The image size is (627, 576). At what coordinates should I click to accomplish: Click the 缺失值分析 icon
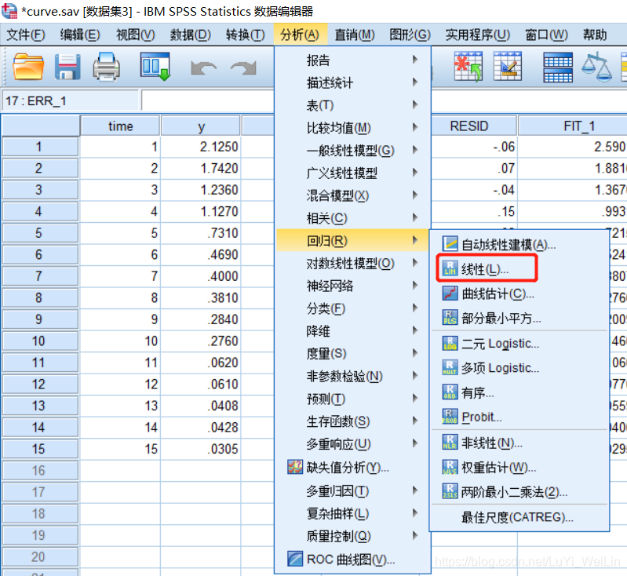(x=295, y=467)
